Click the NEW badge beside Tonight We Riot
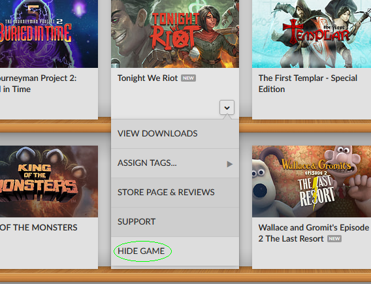This screenshot has height=284, width=371. click(188, 78)
